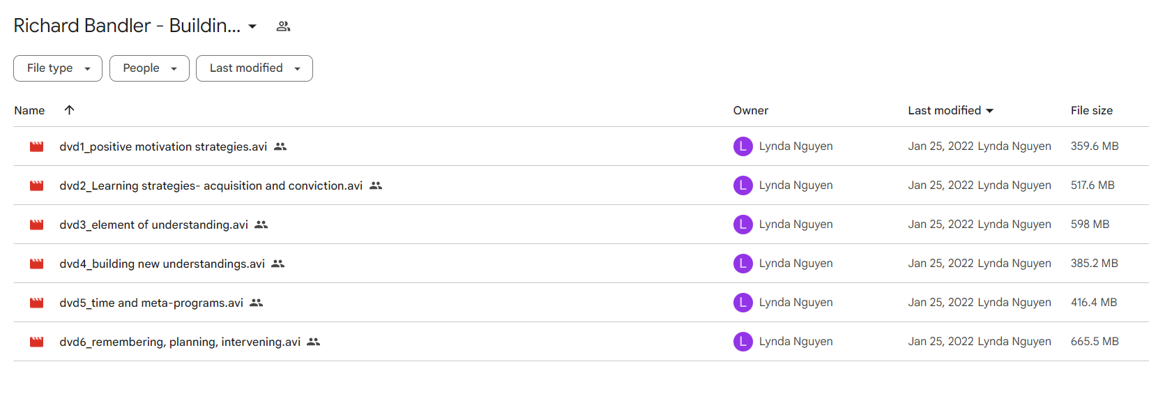Click the video icon beside dvd1_positive motivation strategies.avi
Viewport: 1149px width, 394px height.
click(x=37, y=146)
